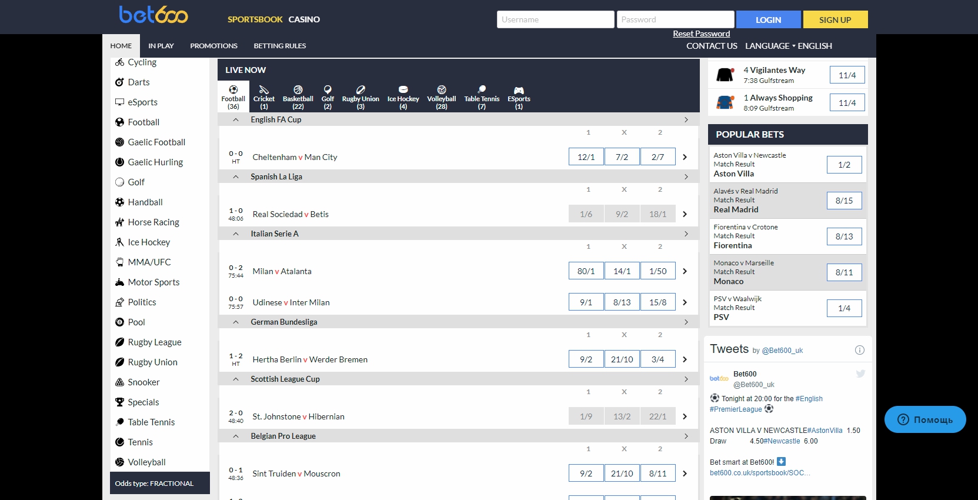978x500 pixels.
Task: Focus the Password input field
Action: [x=676, y=19]
